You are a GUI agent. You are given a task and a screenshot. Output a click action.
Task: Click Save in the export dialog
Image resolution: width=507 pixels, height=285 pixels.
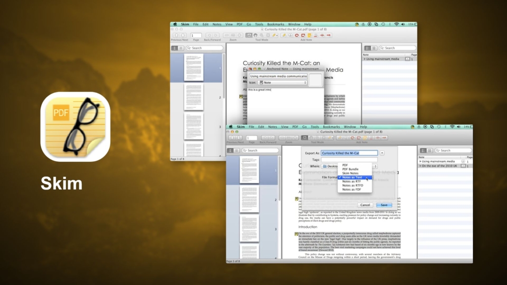click(384, 205)
